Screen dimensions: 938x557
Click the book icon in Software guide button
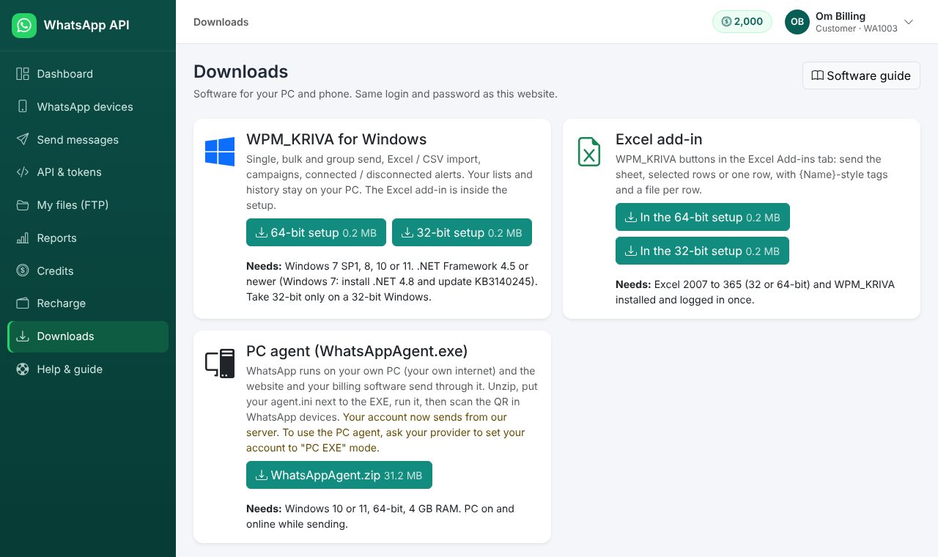[818, 75]
